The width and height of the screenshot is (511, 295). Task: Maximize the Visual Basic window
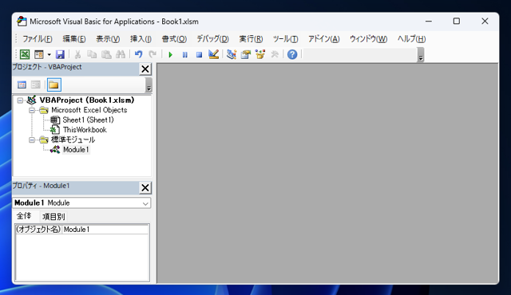457,22
